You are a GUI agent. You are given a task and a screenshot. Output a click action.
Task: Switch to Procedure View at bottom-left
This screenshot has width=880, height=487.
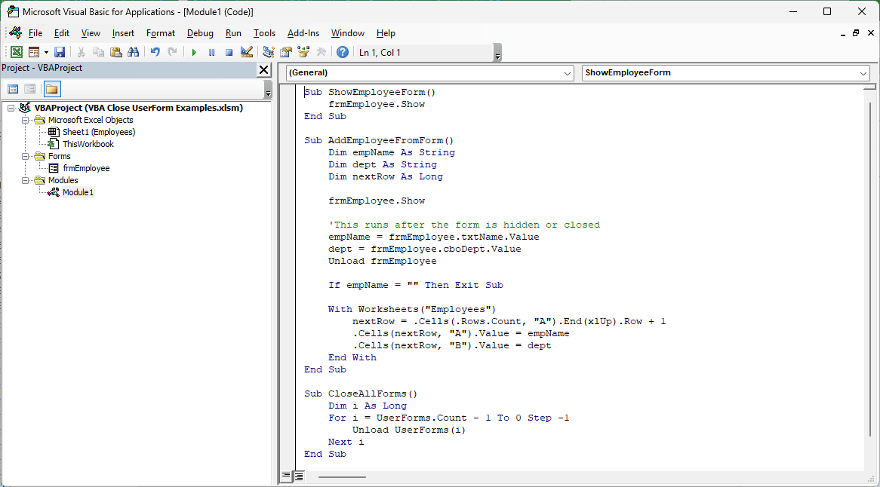pos(286,476)
